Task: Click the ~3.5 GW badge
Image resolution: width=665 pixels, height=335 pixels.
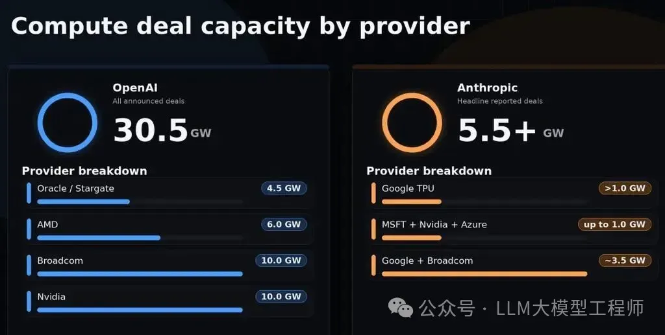Action: coord(625,260)
